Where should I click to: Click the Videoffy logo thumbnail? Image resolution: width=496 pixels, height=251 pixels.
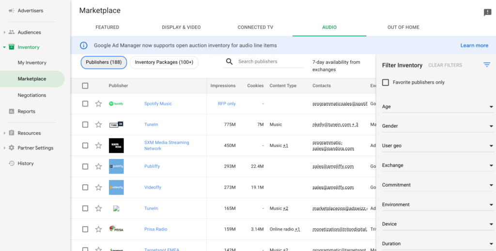pos(116,187)
